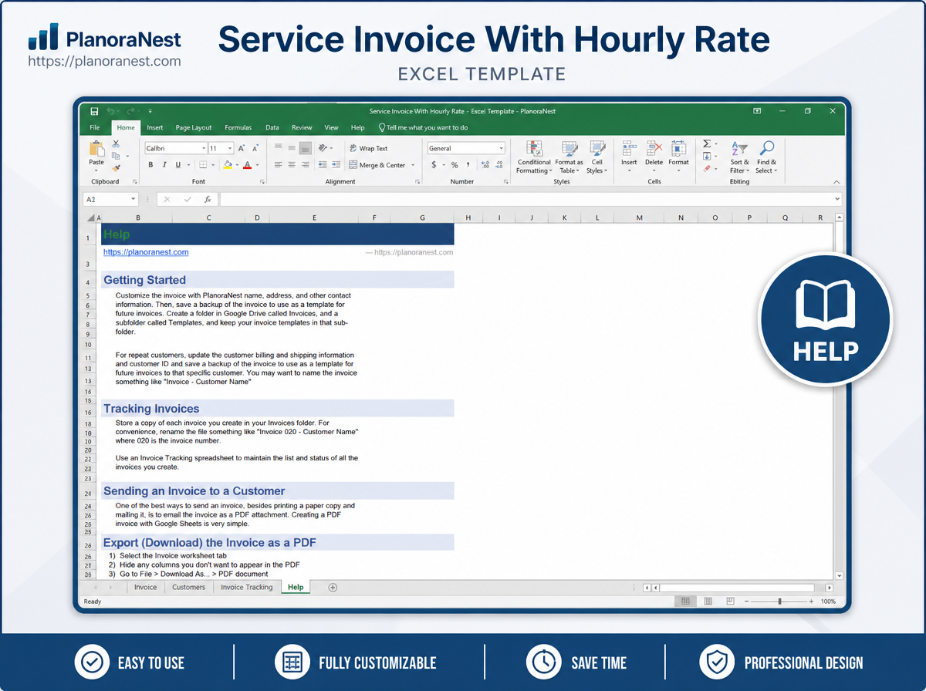
Task: Open the Sort & Filter menu
Action: [x=739, y=157]
